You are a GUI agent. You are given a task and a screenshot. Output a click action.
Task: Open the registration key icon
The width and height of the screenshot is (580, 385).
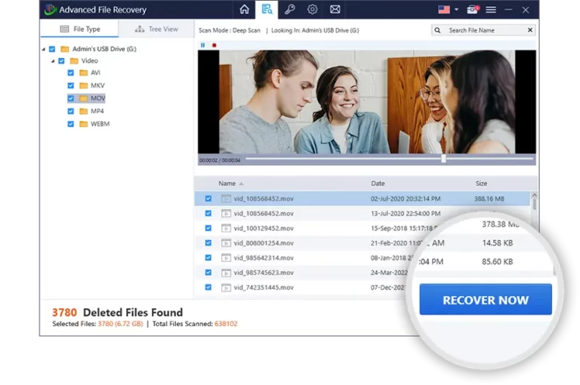tap(290, 9)
